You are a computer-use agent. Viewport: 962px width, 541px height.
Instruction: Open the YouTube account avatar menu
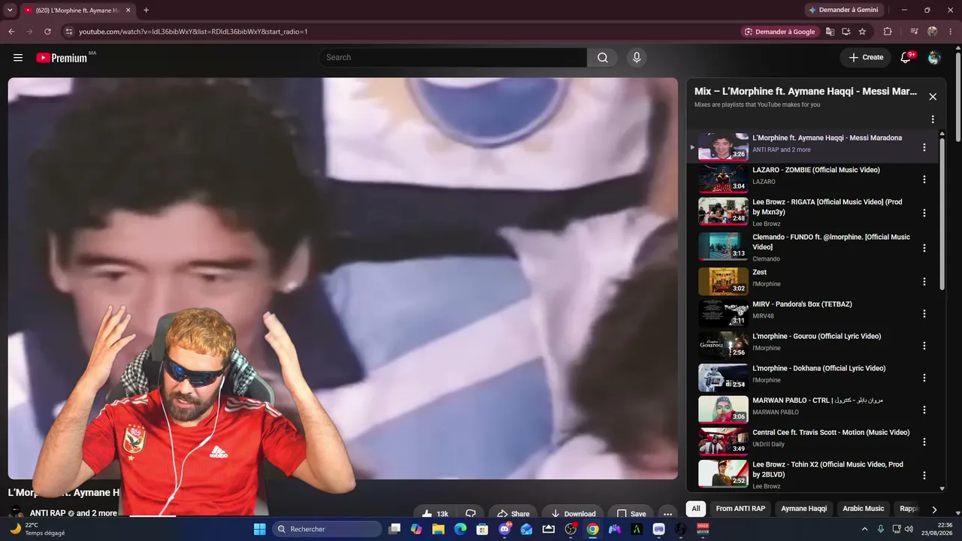pos(934,58)
